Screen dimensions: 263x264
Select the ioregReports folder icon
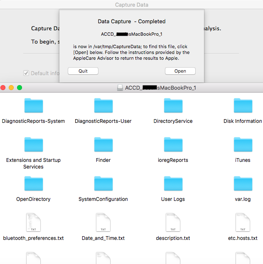click(173, 144)
